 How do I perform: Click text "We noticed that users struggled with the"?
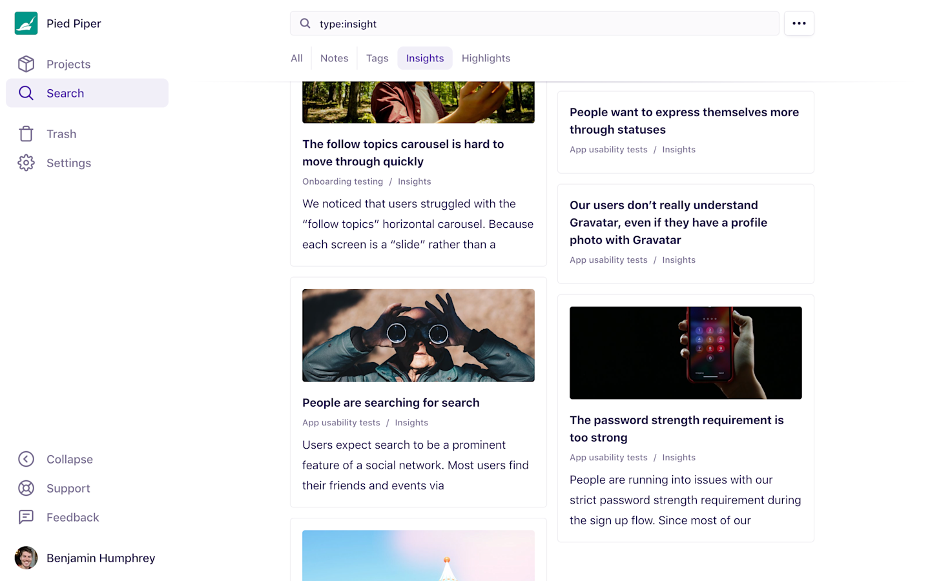pos(409,203)
